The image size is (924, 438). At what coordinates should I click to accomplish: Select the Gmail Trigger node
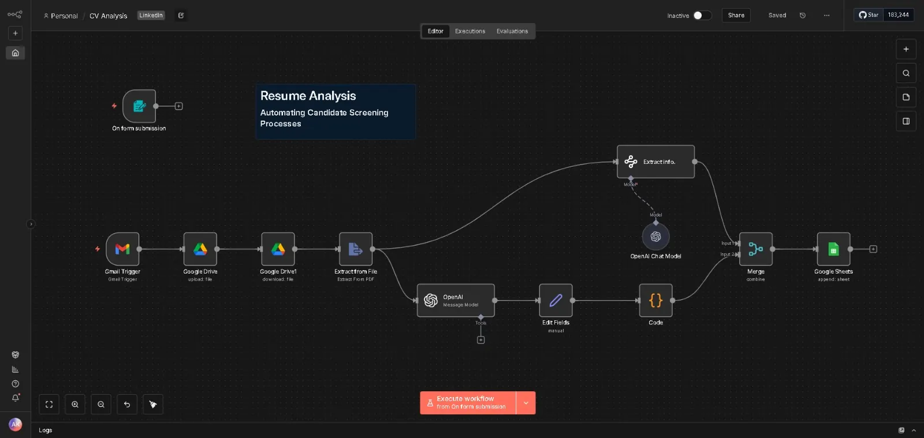(x=122, y=249)
